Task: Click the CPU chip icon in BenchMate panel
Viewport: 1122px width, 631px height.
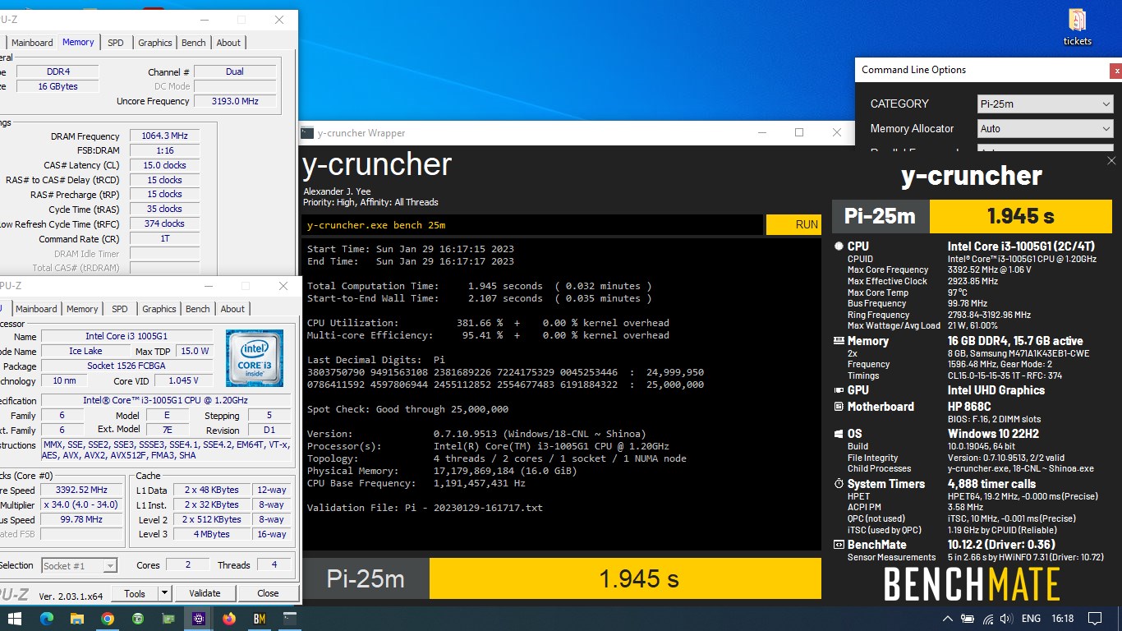Action: (x=839, y=246)
